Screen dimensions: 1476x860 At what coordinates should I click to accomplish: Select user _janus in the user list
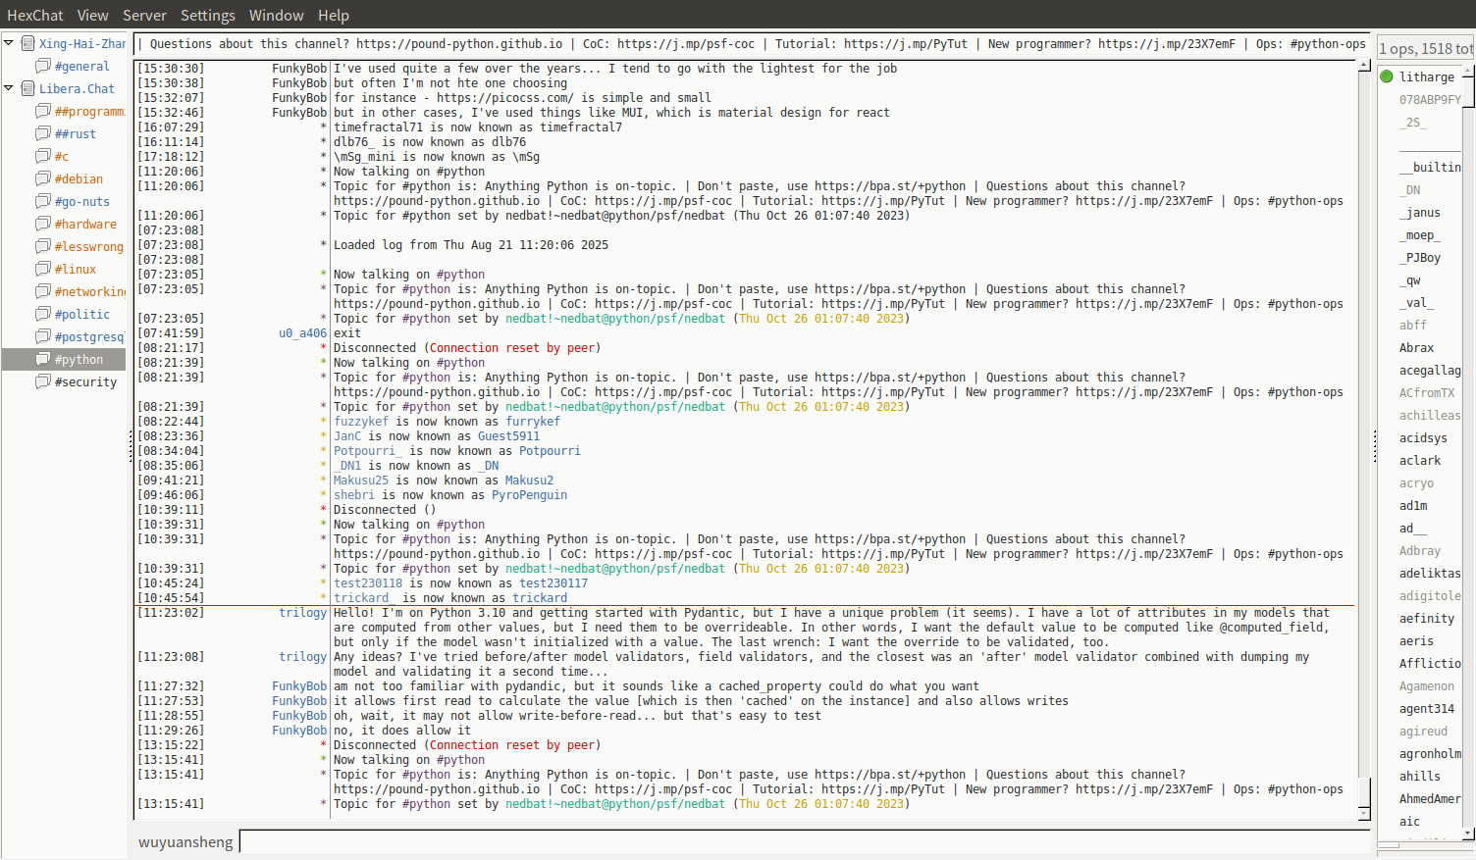click(x=1420, y=212)
